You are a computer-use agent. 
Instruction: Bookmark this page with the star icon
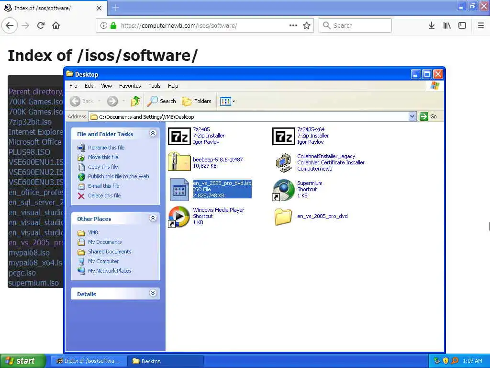[307, 25]
